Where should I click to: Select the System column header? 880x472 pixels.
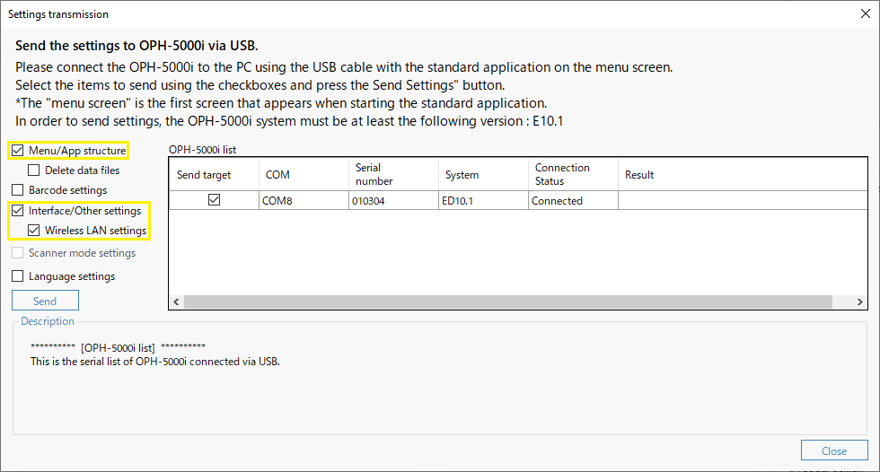click(x=483, y=174)
